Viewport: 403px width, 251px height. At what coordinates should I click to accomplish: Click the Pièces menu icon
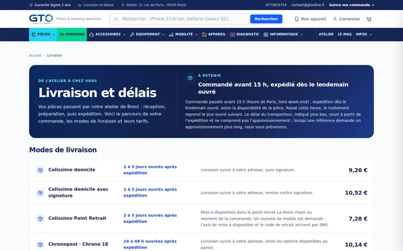pyautogui.click(x=33, y=34)
